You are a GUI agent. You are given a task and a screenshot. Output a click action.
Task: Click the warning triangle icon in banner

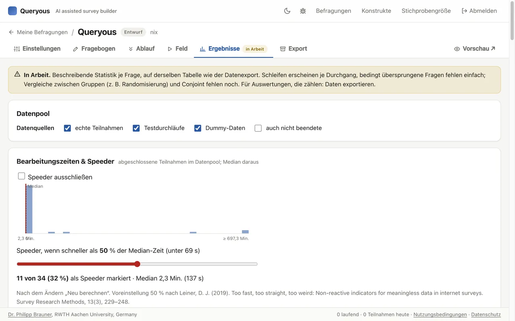(17, 74)
